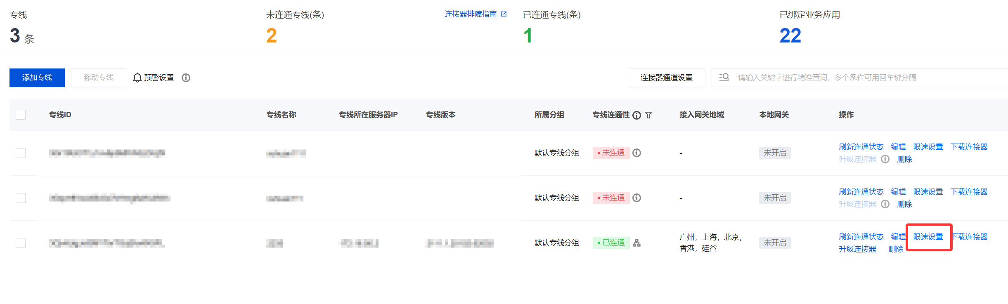Click the topology icon beside 已连通 status
This screenshot has height=304, width=1008.
click(x=637, y=243)
